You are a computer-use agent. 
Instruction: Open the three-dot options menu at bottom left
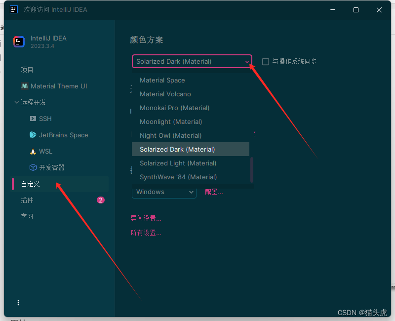click(18, 303)
